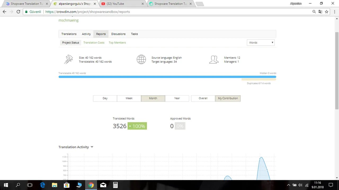Open the zoom magnifier icon in address bar
339x190 pixels.
pyautogui.click(x=314, y=12)
